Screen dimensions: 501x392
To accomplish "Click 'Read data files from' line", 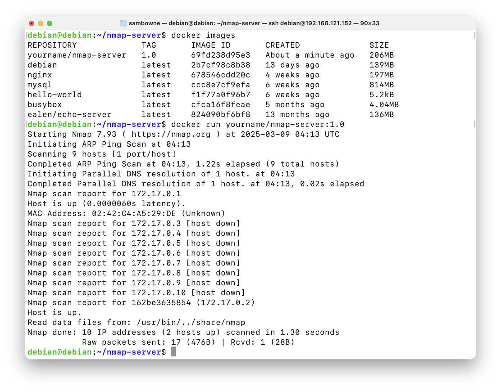I will click(x=137, y=322).
